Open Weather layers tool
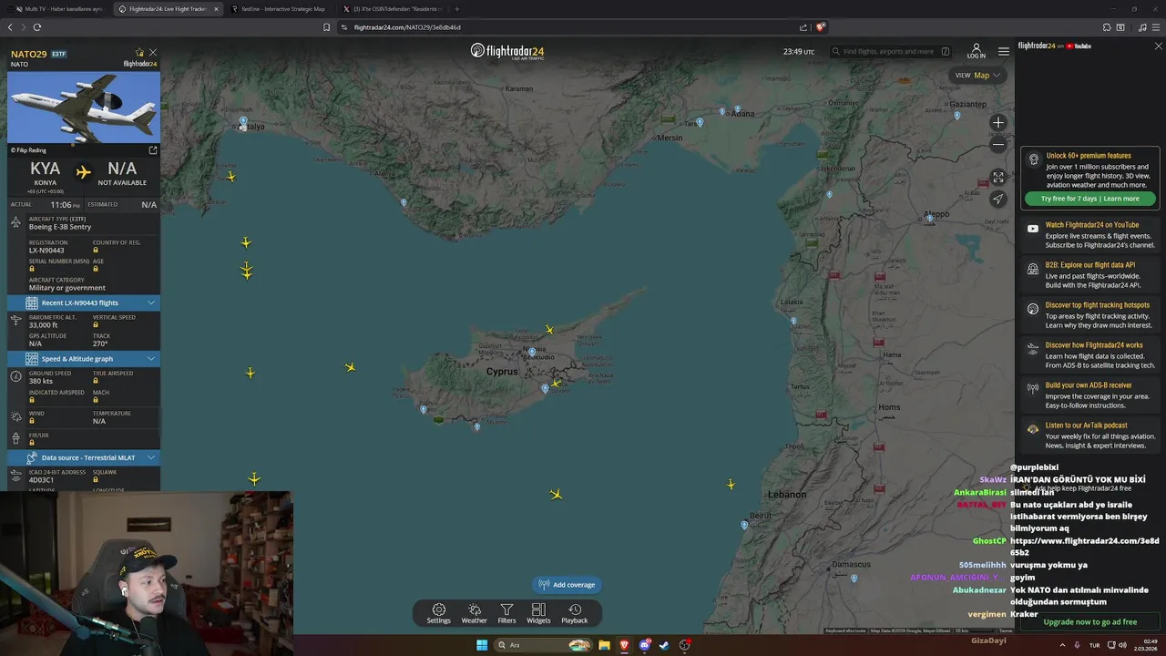The height and width of the screenshot is (656, 1166). [474, 614]
